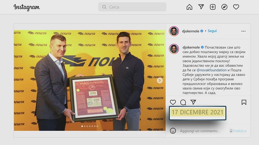Screen dimensions: 259x145
Task: Follow djokernole with the Segui link
Action: (x=212, y=31)
